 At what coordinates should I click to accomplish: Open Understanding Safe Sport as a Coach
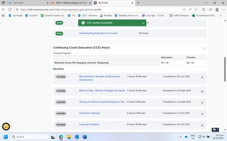pyautogui.click(x=98, y=33)
